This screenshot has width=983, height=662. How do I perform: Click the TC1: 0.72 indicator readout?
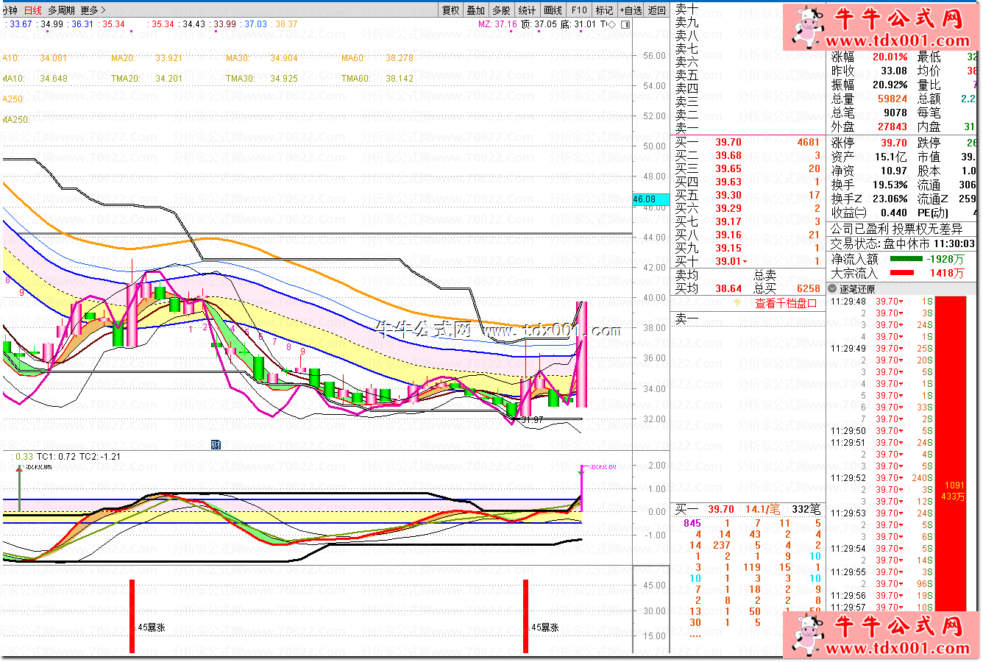pyautogui.click(x=56, y=457)
